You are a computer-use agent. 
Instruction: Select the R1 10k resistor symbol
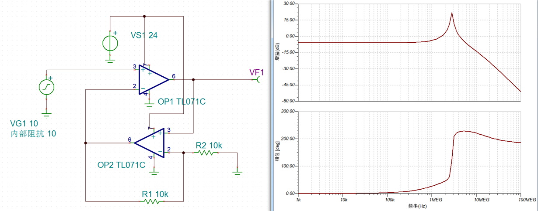point(151,201)
